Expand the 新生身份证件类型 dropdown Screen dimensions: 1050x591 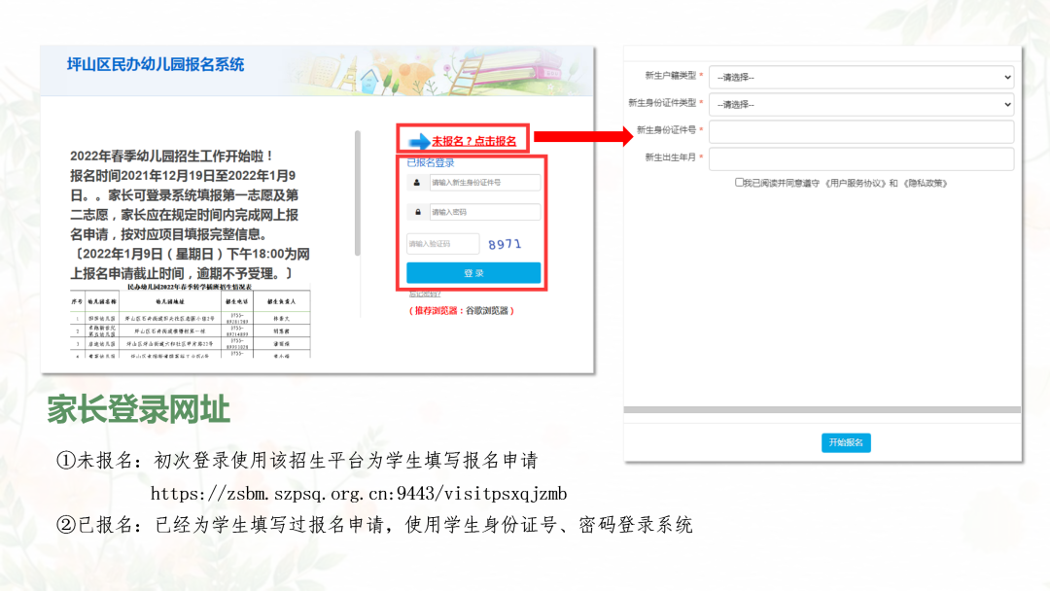pos(860,104)
